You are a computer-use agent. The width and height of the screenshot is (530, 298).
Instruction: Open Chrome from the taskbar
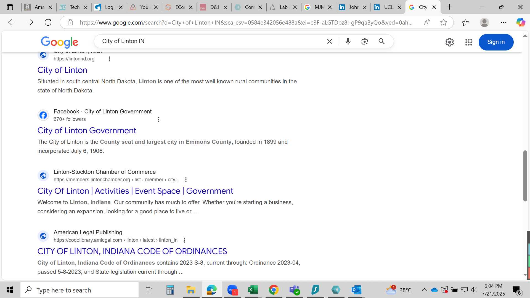(x=274, y=290)
